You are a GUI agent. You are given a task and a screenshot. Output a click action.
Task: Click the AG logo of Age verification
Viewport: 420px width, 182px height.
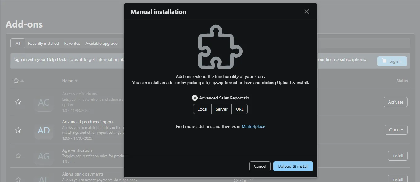click(x=44, y=156)
